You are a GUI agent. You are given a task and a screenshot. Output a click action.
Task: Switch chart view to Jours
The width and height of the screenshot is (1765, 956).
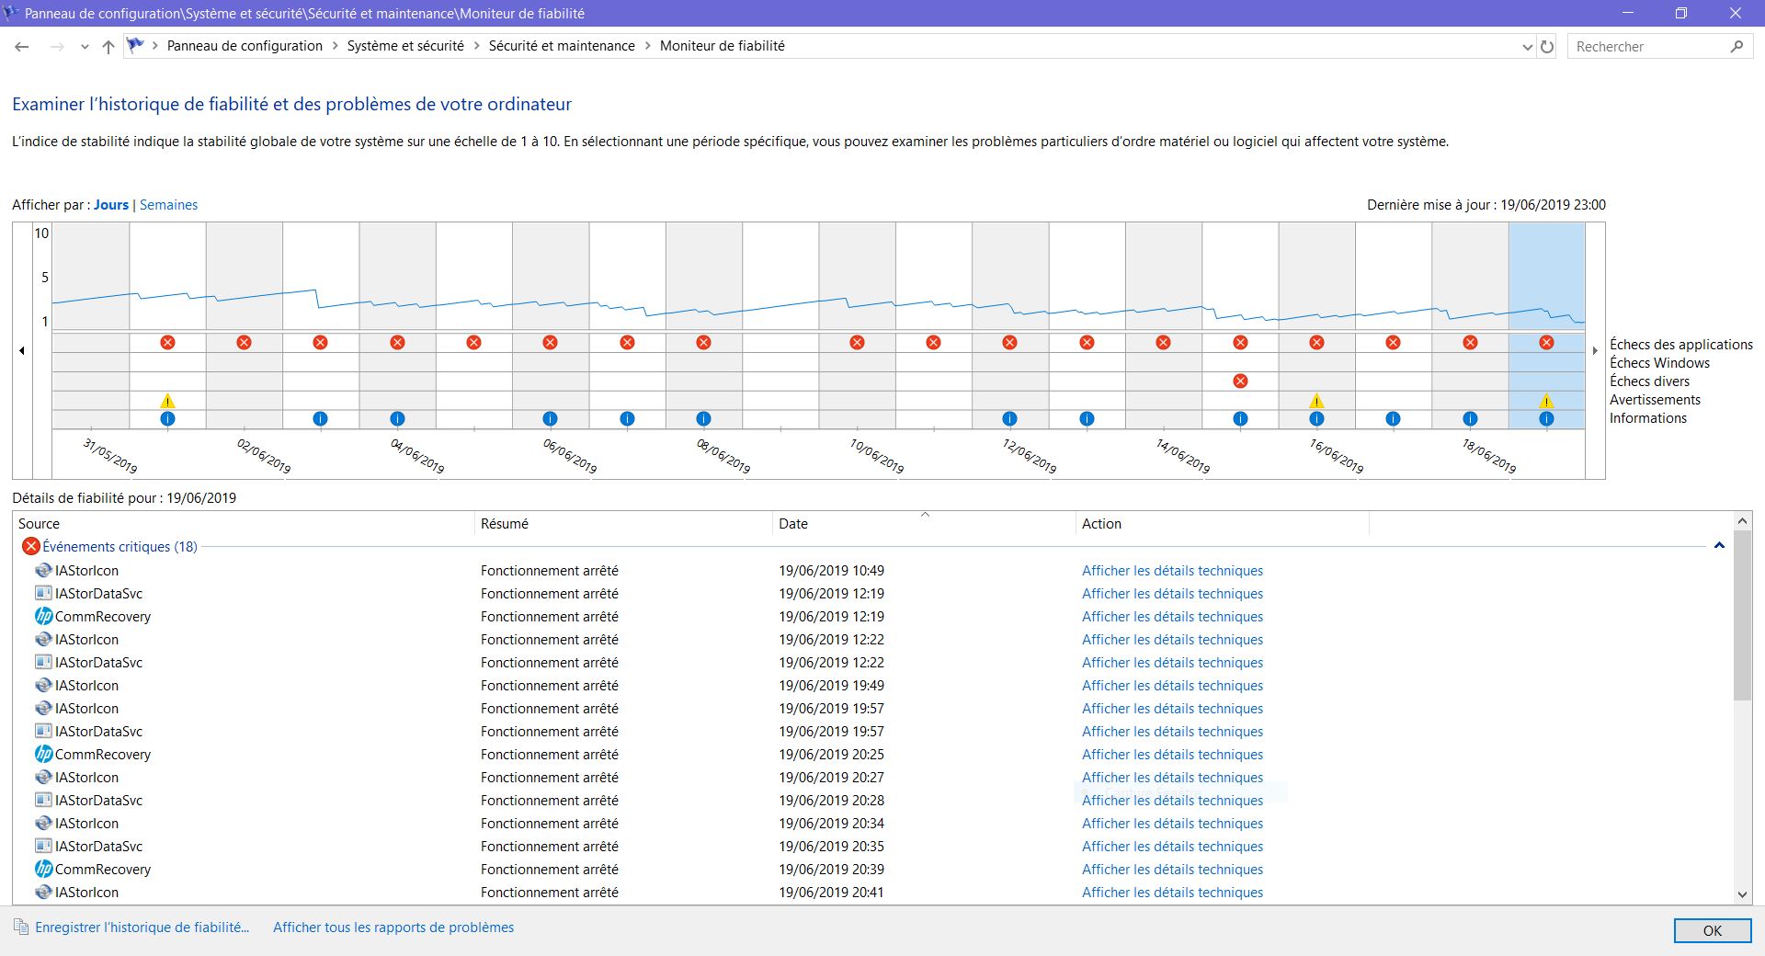(111, 205)
